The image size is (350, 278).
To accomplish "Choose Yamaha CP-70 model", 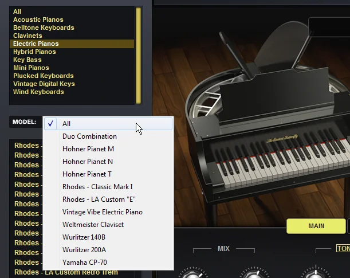I will tap(108, 263).
